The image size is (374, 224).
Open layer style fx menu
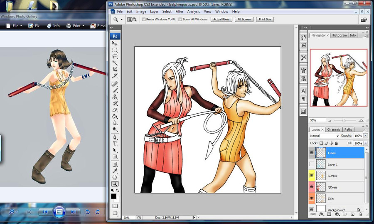321,214
